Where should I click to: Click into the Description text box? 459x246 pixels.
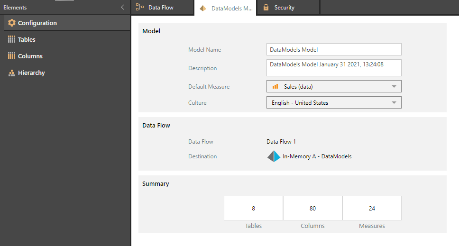(x=334, y=68)
